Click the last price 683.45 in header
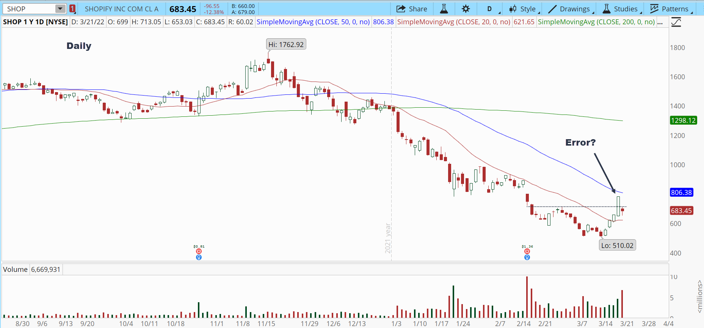 click(183, 9)
